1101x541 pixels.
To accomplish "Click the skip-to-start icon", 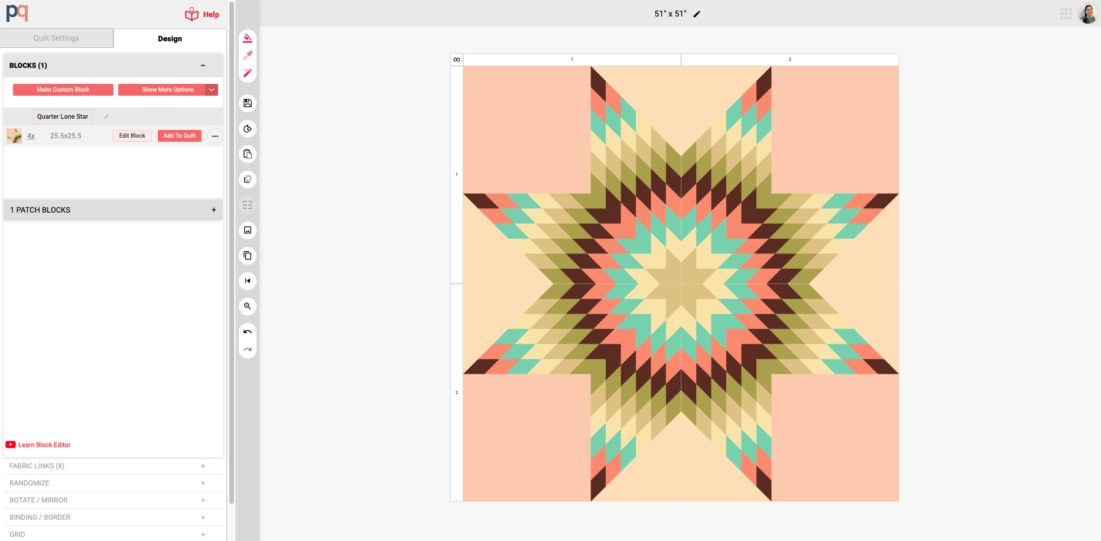I will (x=248, y=281).
